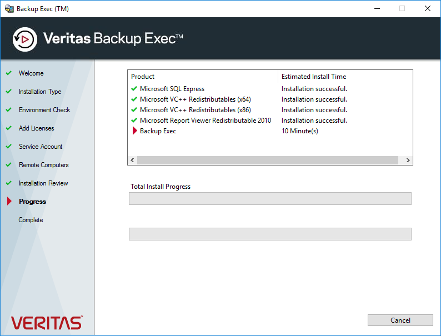Close the Backup Exec installer window
441x336 pixels.
click(428, 9)
